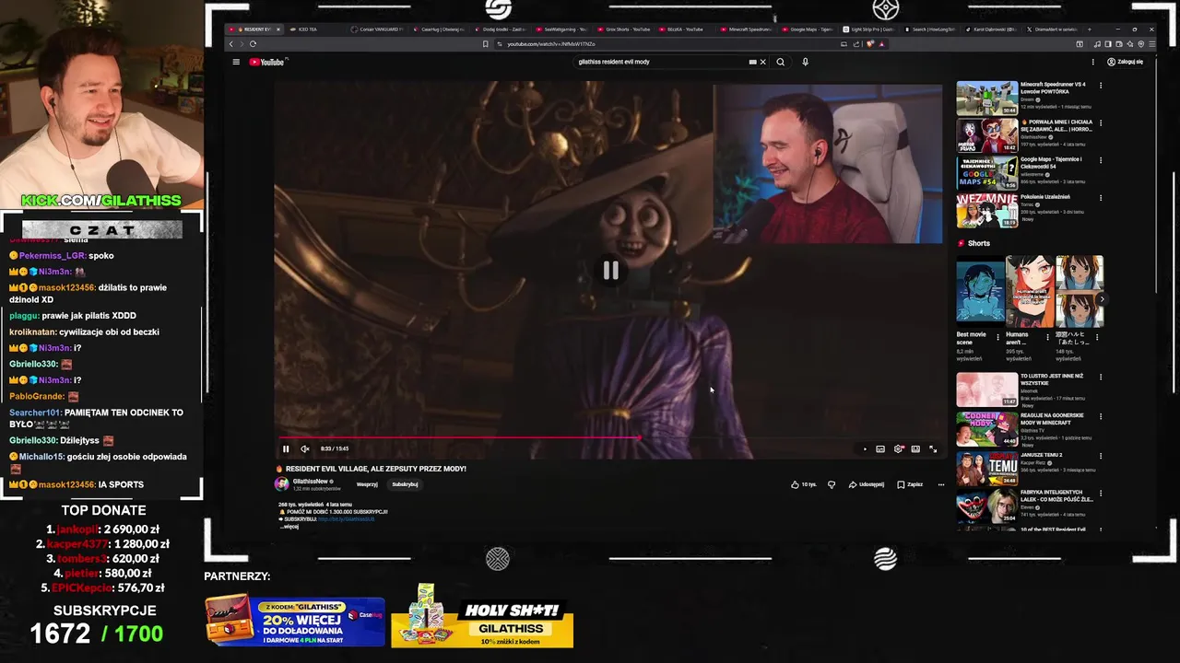Bookmark page via address bar icon
Image resolution: width=1180 pixels, height=663 pixels.
click(x=486, y=44)
